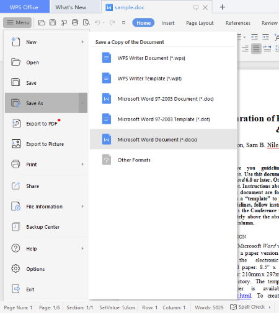The height and width of the screenshot is (313, 279).
Task: Toggle Justify alignment in ribbon
Action: pos(256,49)
